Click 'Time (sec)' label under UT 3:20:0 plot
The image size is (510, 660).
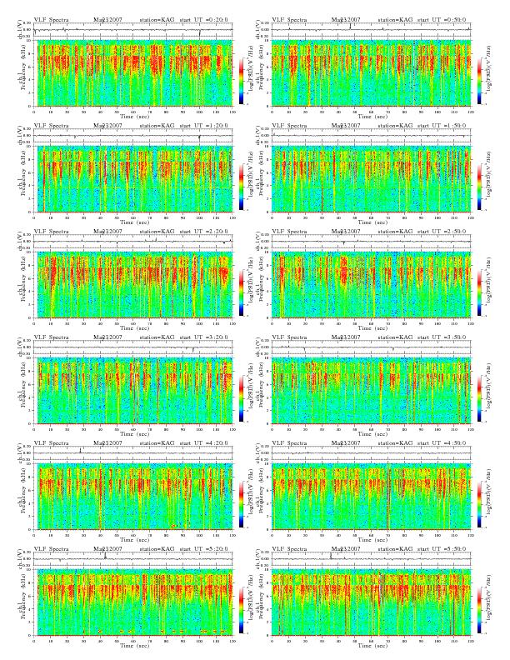[x=135, y=433]
